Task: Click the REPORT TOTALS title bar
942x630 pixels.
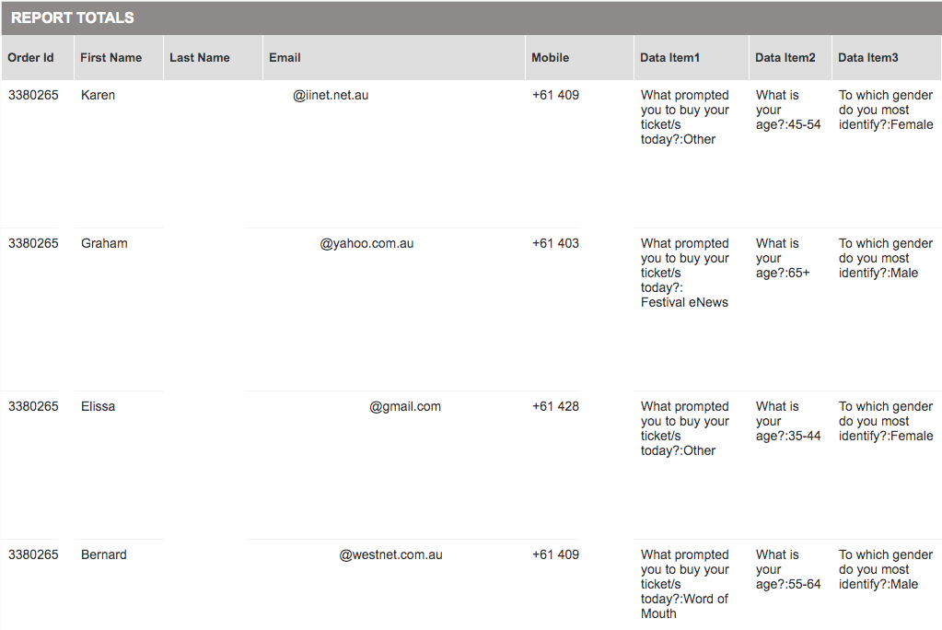Action: (x=471, y=18)
